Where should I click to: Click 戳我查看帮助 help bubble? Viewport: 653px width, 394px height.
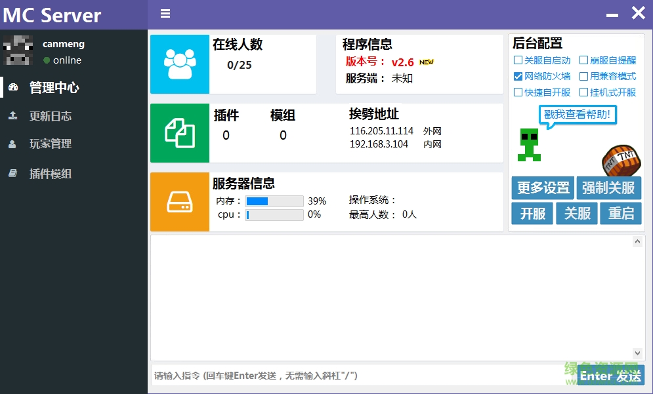pos(578,115)
